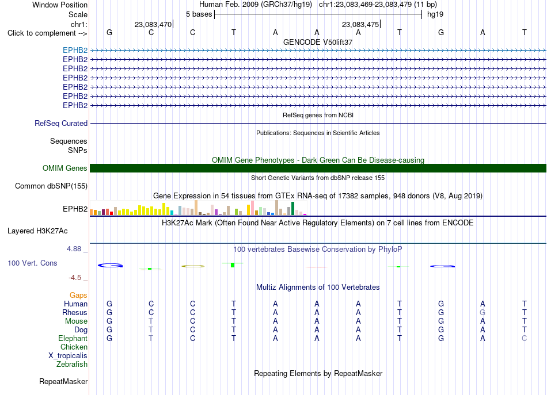Viewport: 547px width, 395px height.
Task: Select the Dog species row label
Action: 81,329
